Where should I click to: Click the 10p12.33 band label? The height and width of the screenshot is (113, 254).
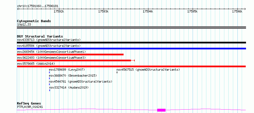24,25
